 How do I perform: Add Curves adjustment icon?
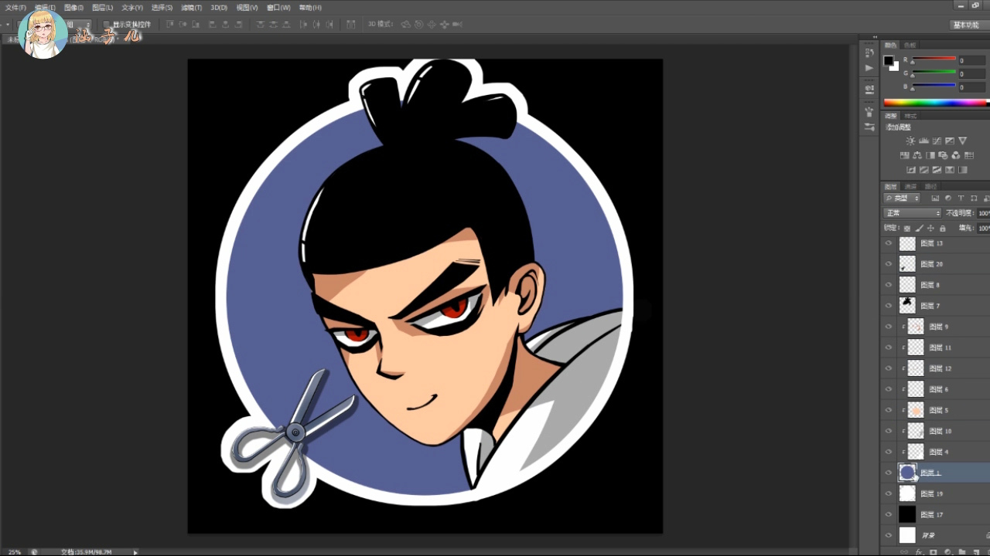pyautogui.click(x=937, y=141)
